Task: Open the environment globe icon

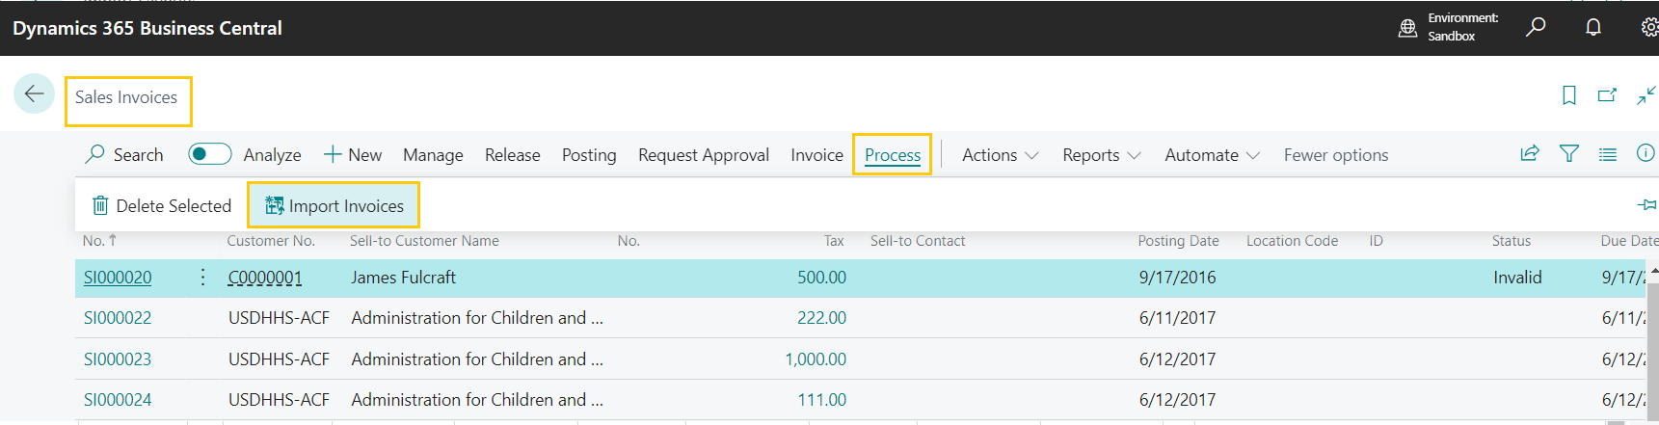Action: (x=1407, y=28)
